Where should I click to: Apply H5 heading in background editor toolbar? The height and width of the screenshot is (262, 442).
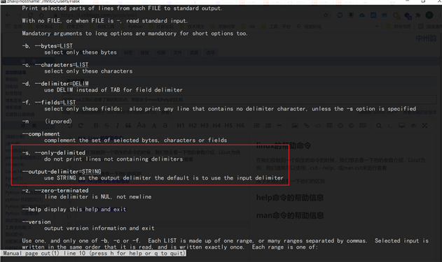pyautogui.click(x=228, y=125)
